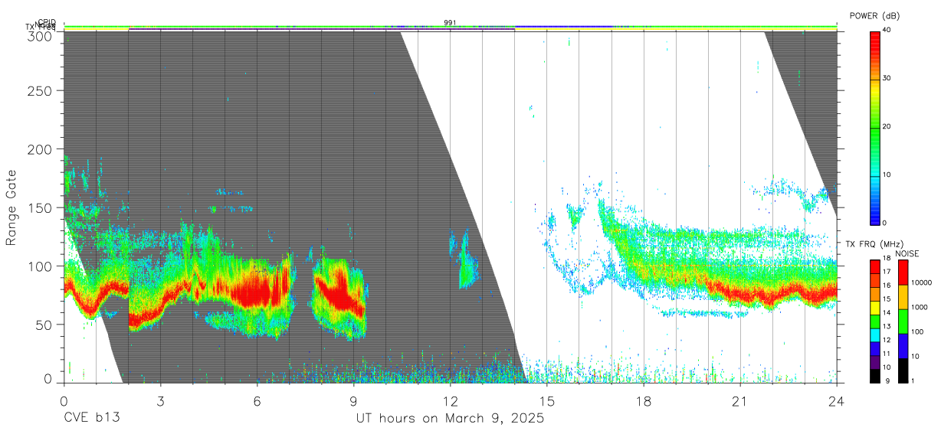The width and height of the screenshot is (941, 434).
Task: Click the '30' label on the power scale
Action: click(x=886, y=78)
